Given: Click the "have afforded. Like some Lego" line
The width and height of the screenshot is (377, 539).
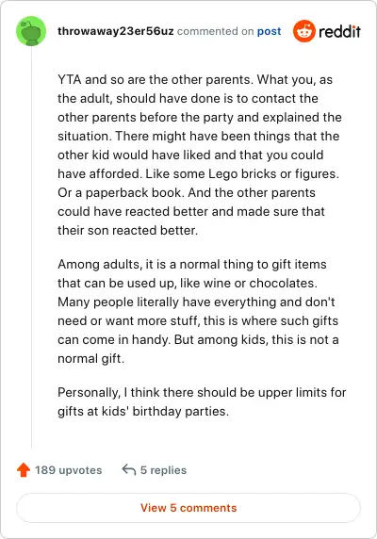Looking at the screenshot, I should tap(198, 174).
